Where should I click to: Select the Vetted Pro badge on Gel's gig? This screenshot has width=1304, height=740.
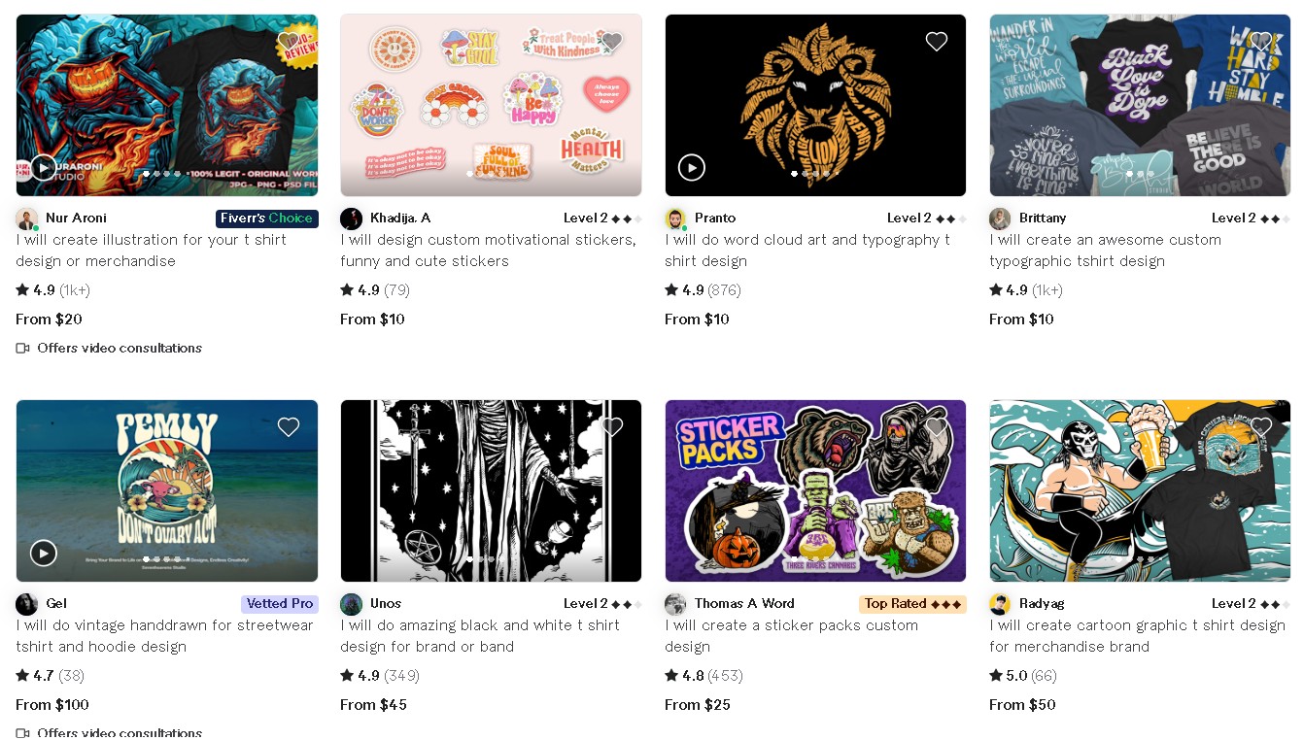[280, 604]
